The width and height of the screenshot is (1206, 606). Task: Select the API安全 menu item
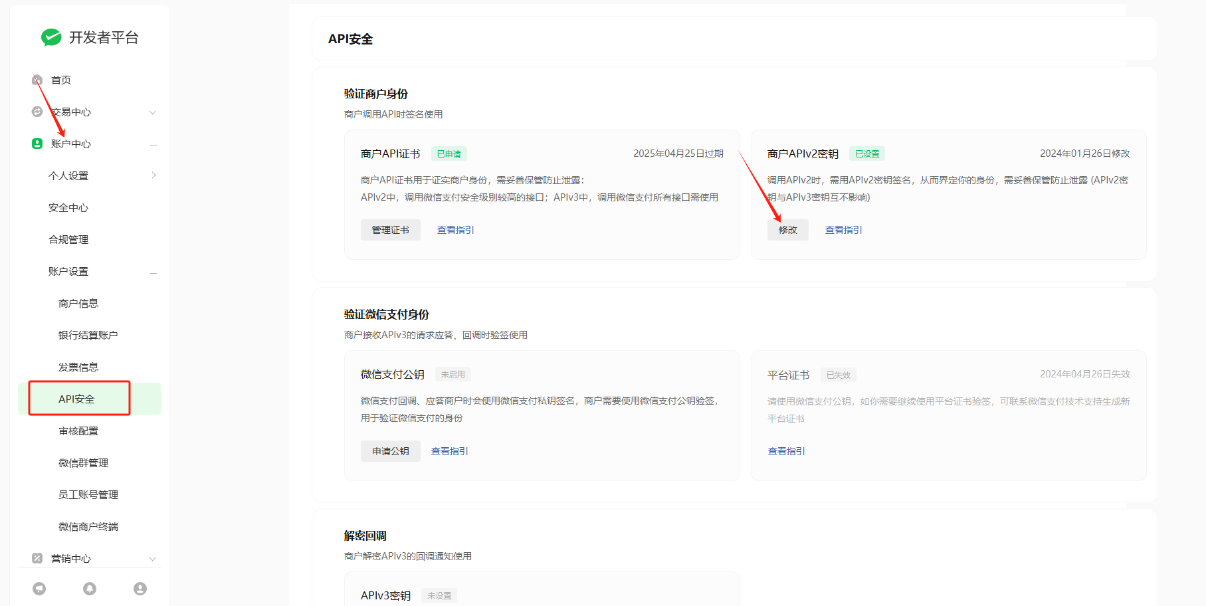(x=77, y=399)
